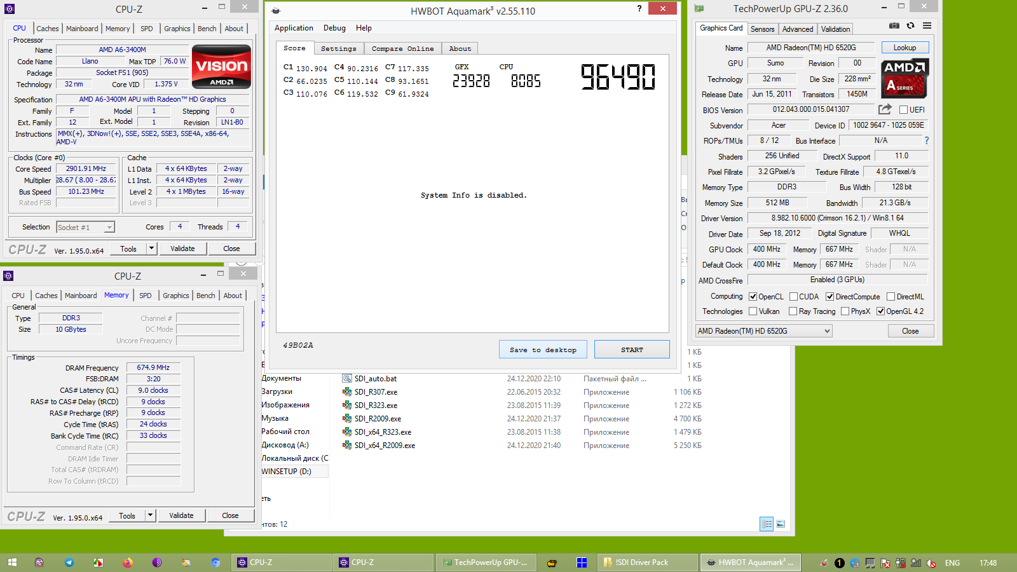The height and width of the screenshot is (572, 1017).
Task: Click the network signal tray icon
Action: 916,563
